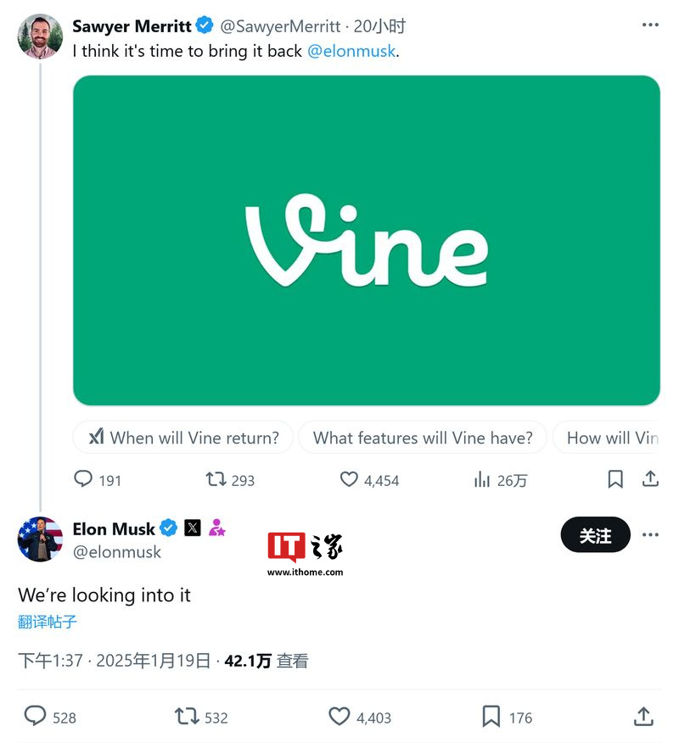Click the 关注 follow button
679x743 pixels.
(x=595, y=534)
